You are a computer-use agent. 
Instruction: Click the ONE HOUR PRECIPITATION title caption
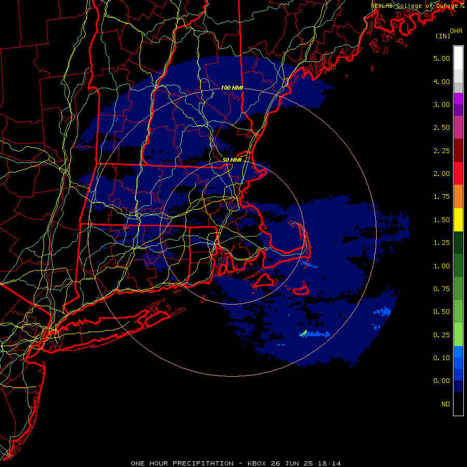(x=236, y=463)
